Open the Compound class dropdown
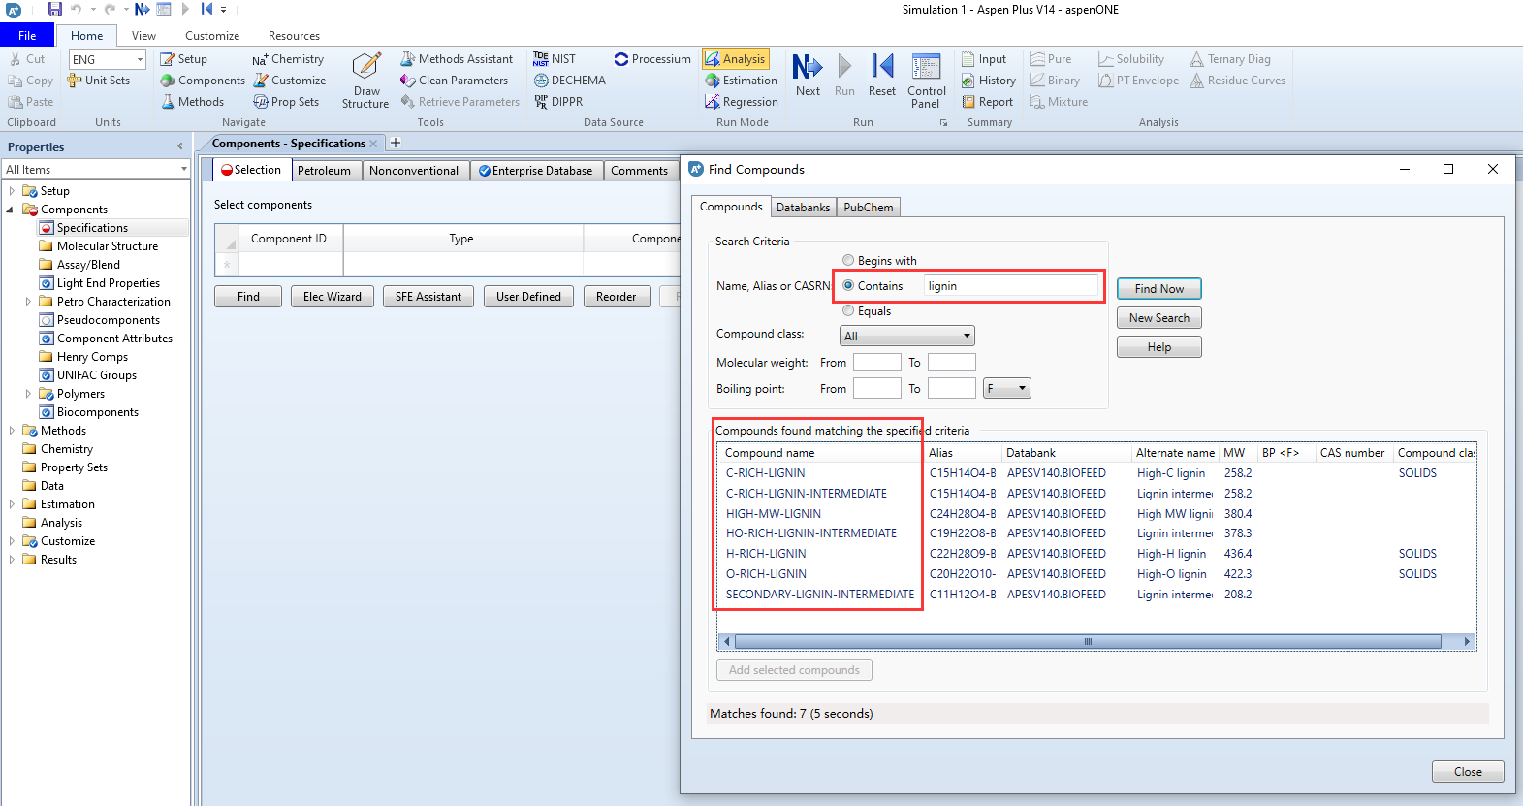This screenshot has height=806, width=1523. pyautogui.click(x=906, y=336)
